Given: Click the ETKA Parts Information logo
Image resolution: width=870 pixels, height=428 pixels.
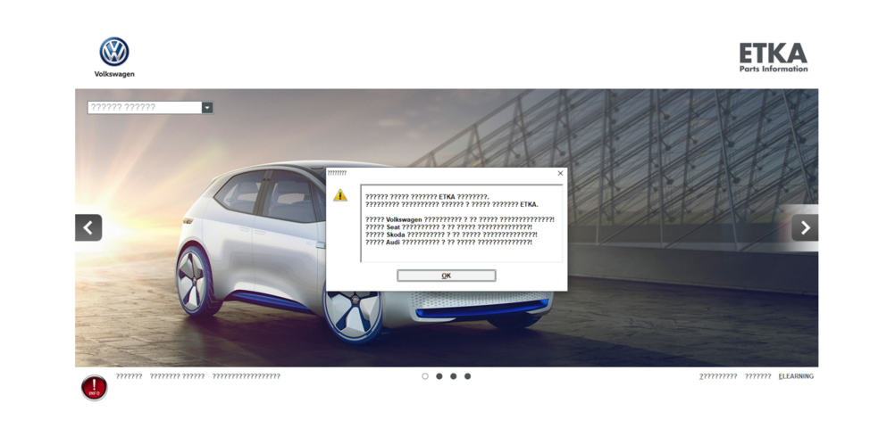Looking at the screenshot, I should tap(774, 58).
